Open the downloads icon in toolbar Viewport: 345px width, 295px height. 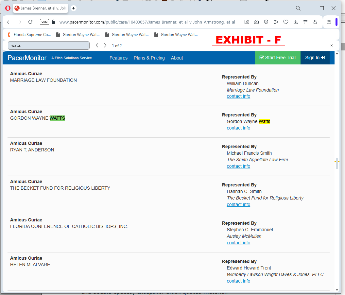point(296,22)
